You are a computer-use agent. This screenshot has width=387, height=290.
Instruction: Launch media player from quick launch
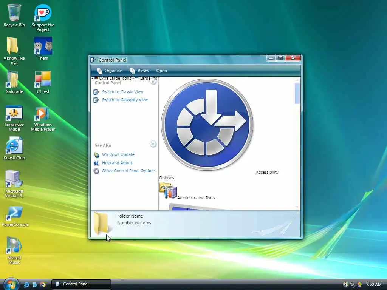tap(43, 285)
